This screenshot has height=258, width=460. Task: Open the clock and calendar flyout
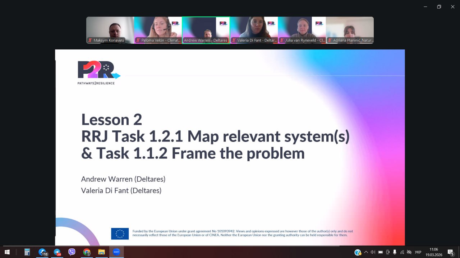[x=434, y=252]
